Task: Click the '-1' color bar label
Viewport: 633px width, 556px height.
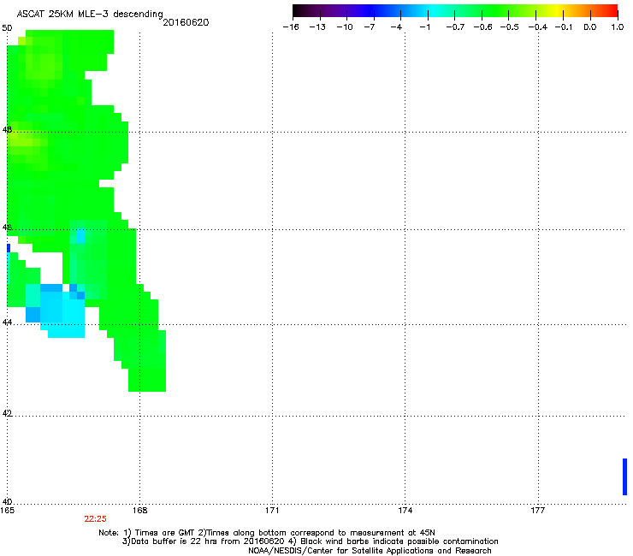Action: 424,27
